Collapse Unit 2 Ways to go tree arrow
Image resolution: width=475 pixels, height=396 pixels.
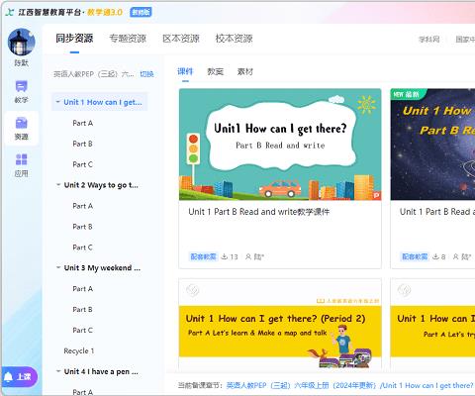click(x=58, y=185)
